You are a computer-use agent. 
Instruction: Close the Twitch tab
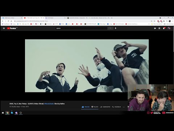click(x=65, y=18)
